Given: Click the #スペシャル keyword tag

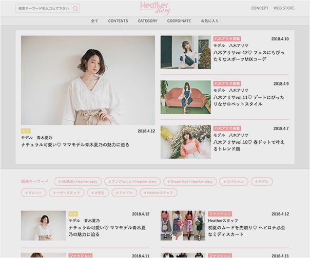Looking at the screenshot, I should tap(234, 181).
